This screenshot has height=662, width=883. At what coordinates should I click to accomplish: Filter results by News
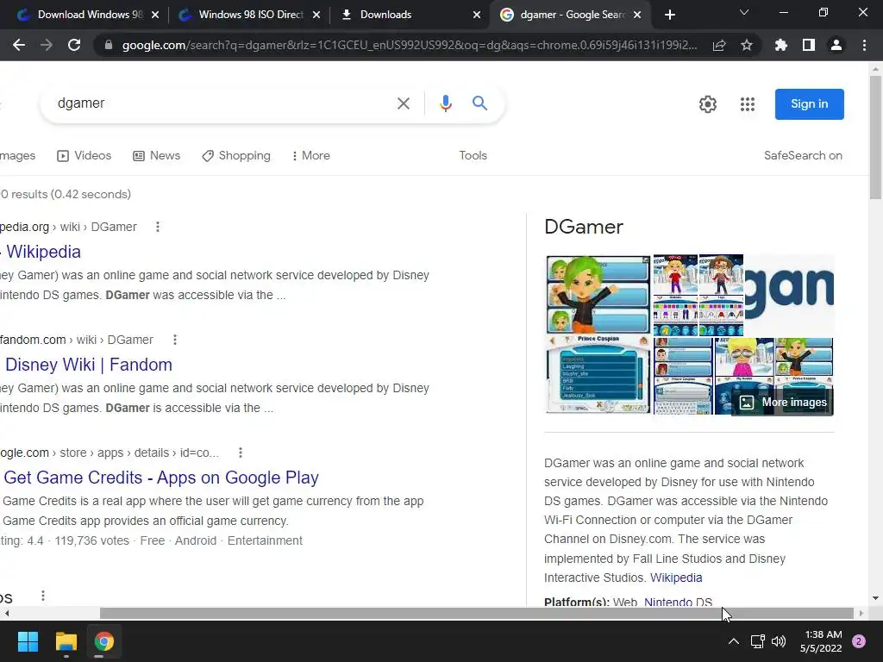tap(157, 155)
